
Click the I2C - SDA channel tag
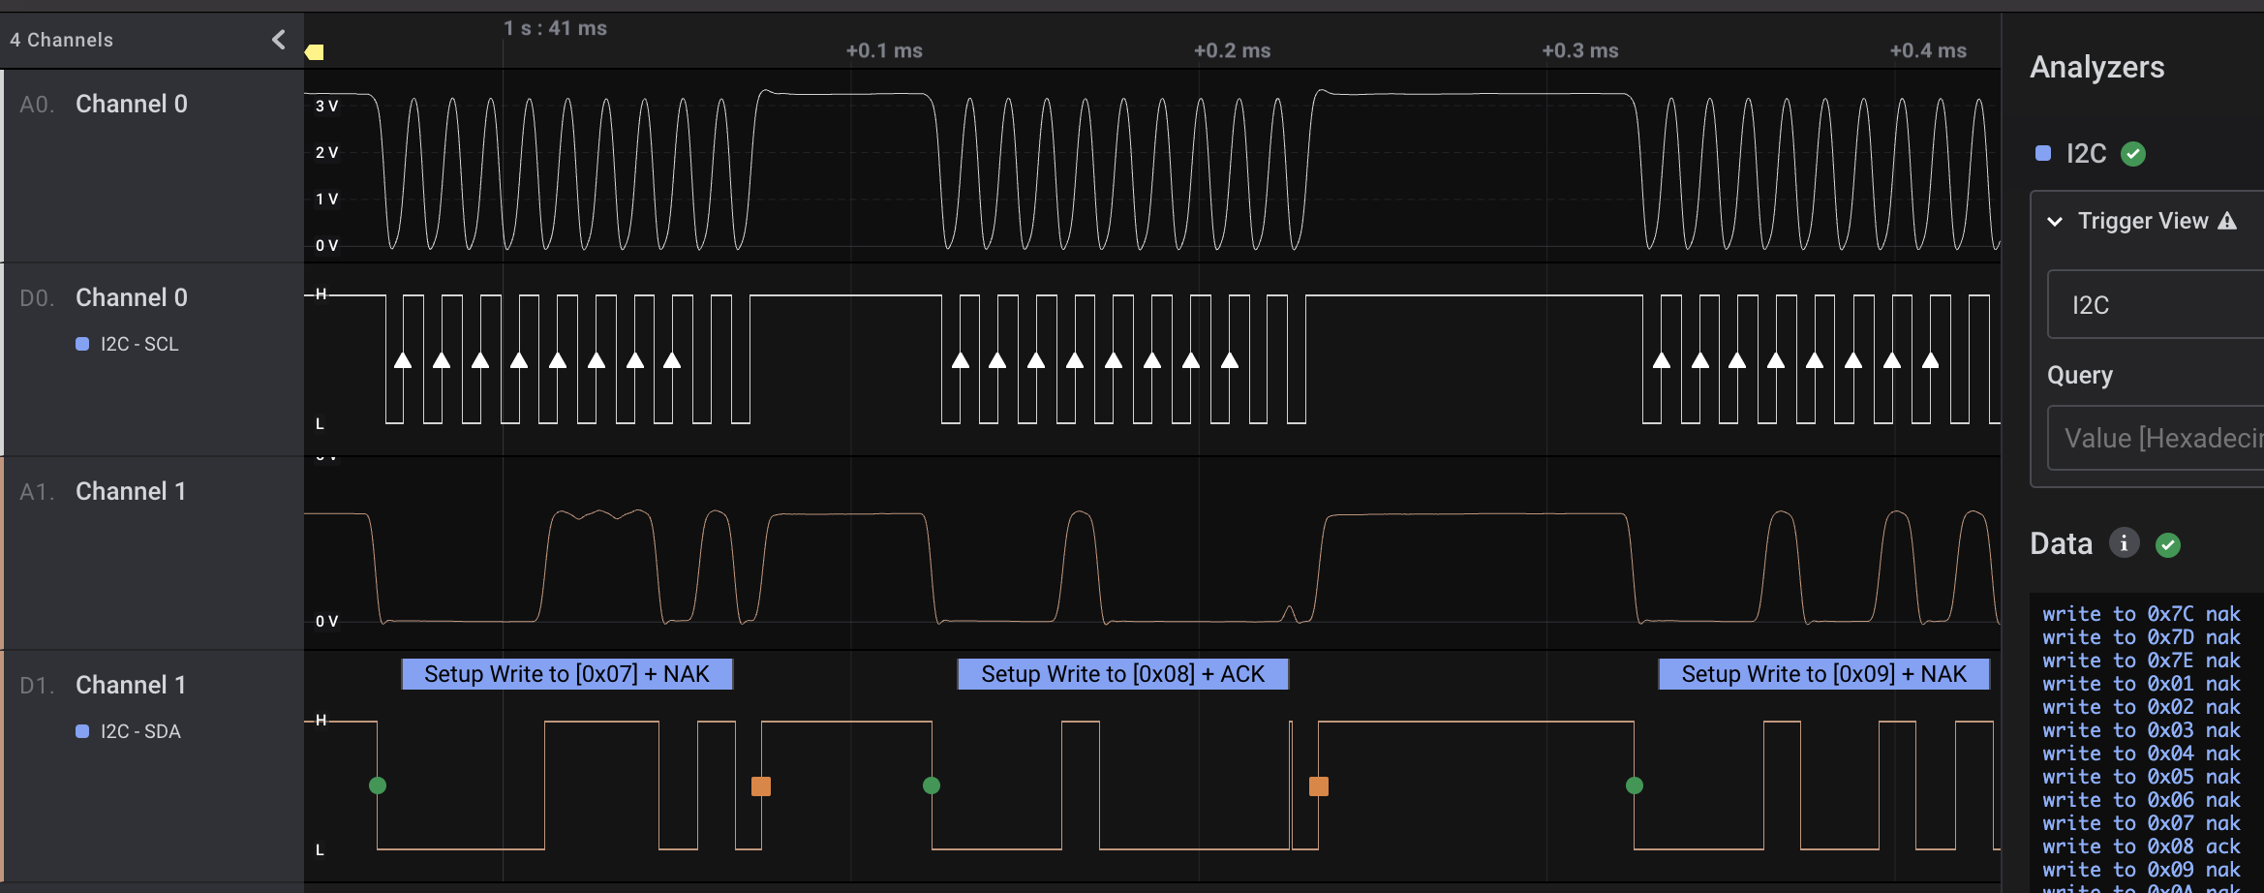click(x=129, y=732)
